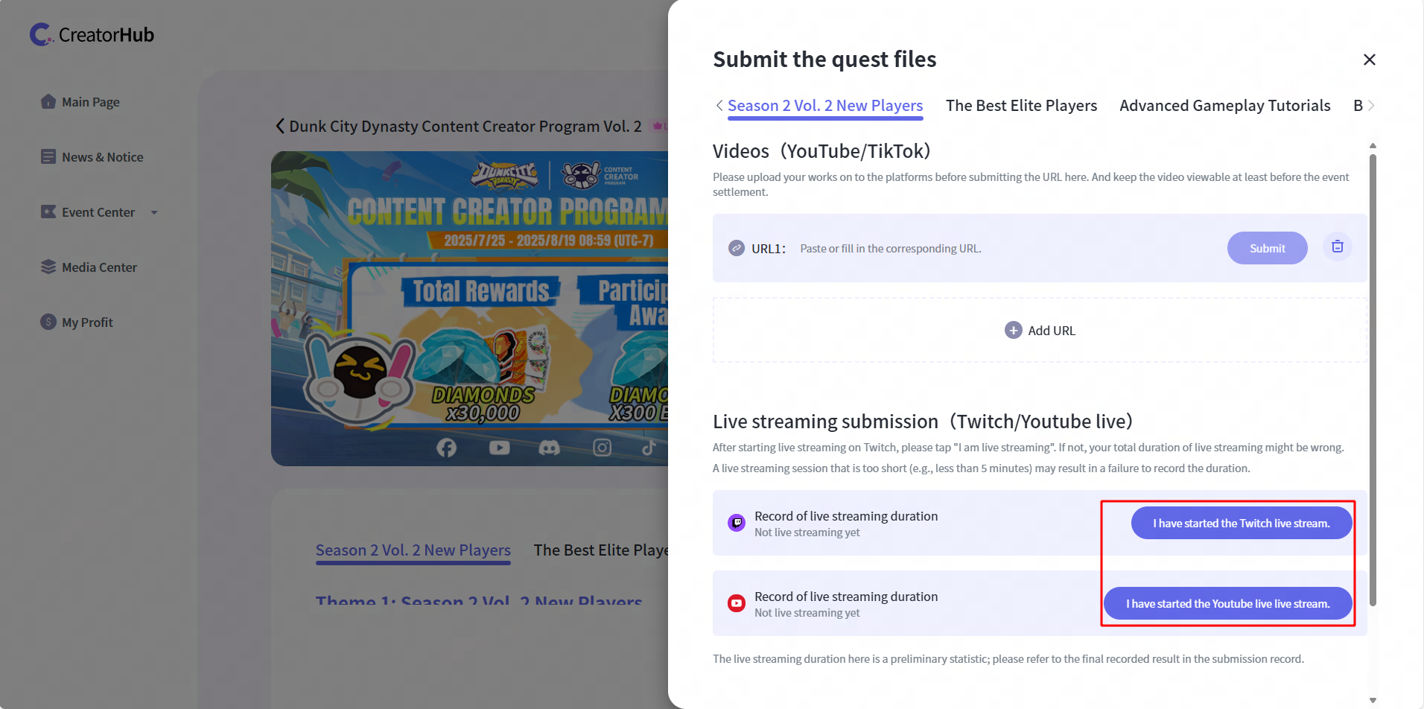Open YouTube icon on program banner
Image resolution: width=1424 pixels, height=709 pixels.
[499, 448]
